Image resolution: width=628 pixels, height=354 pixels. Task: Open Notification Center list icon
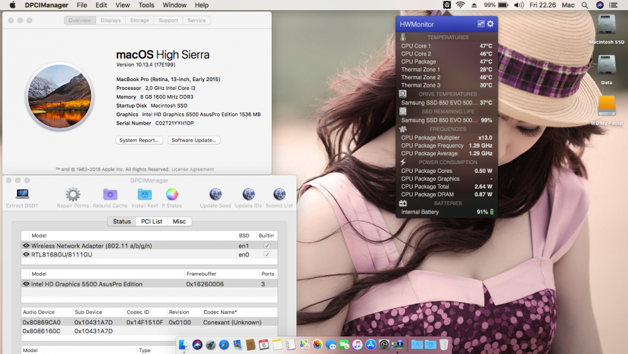pyautogui.click(x=613, y=5)
